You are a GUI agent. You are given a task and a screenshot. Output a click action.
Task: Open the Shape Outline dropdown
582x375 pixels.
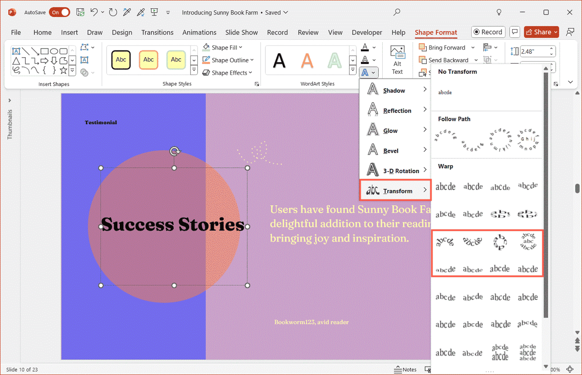(228, 60)
